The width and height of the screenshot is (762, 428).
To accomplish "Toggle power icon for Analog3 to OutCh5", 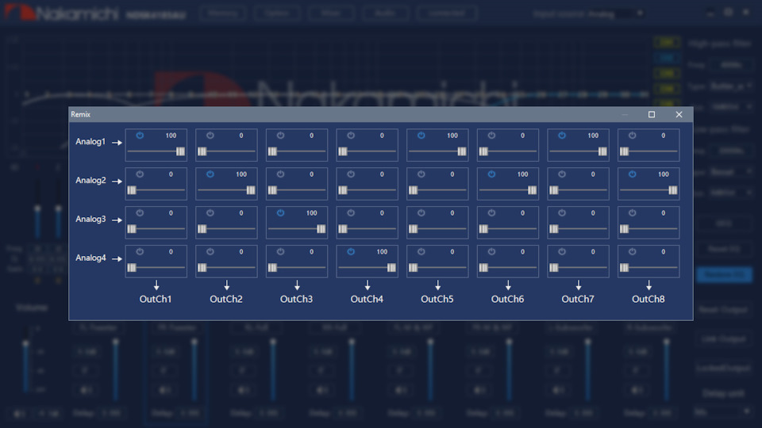I will (x=421, y=212).
